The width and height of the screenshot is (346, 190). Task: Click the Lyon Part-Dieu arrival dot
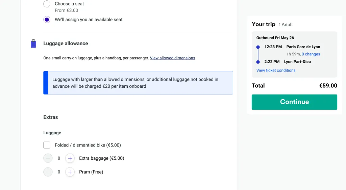tap(258, 62)
